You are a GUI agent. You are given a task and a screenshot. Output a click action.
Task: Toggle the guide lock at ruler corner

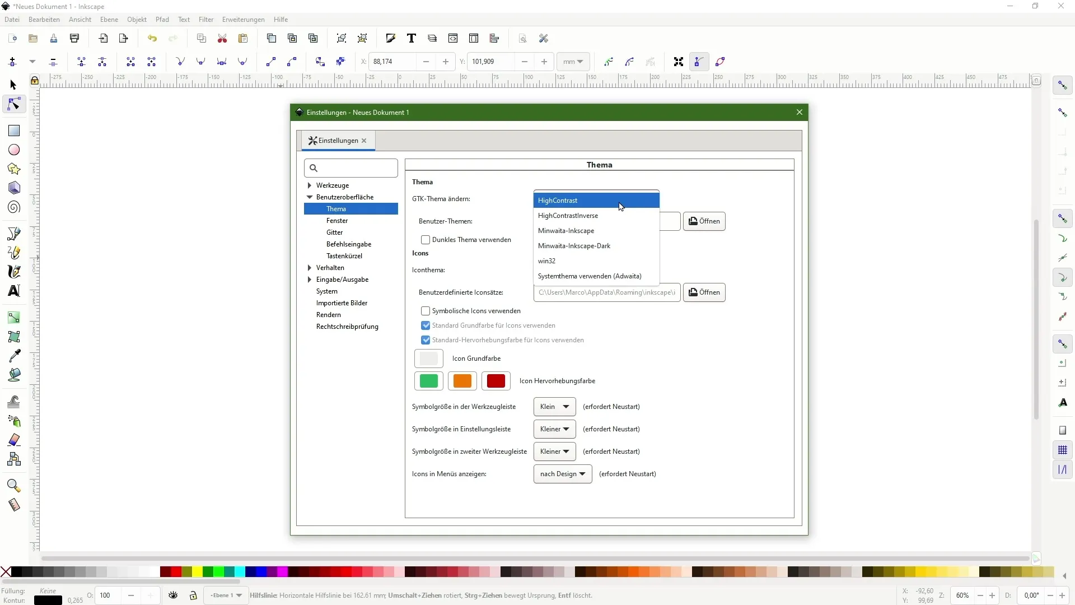[x=35, y=81]
